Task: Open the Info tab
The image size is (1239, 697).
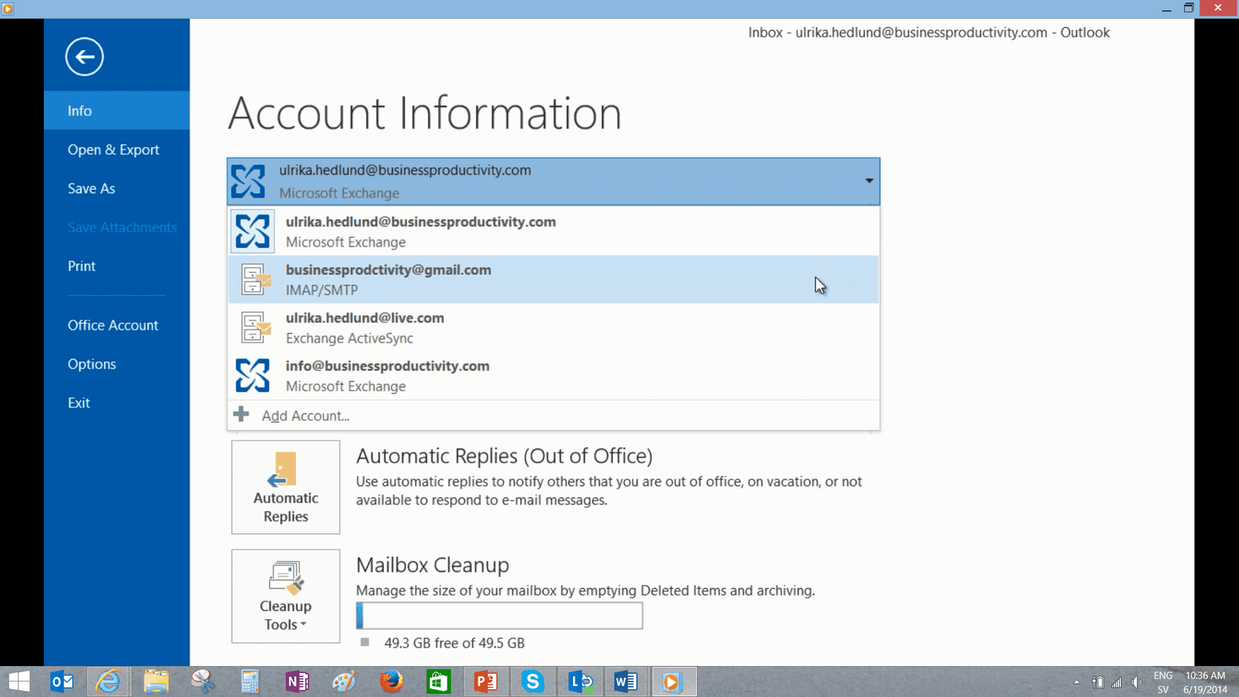Action: click(117, 111)
